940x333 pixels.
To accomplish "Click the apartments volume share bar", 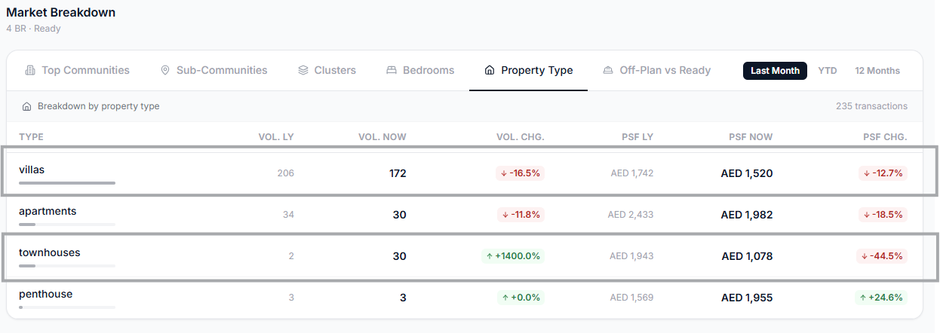I will [67, 225].
